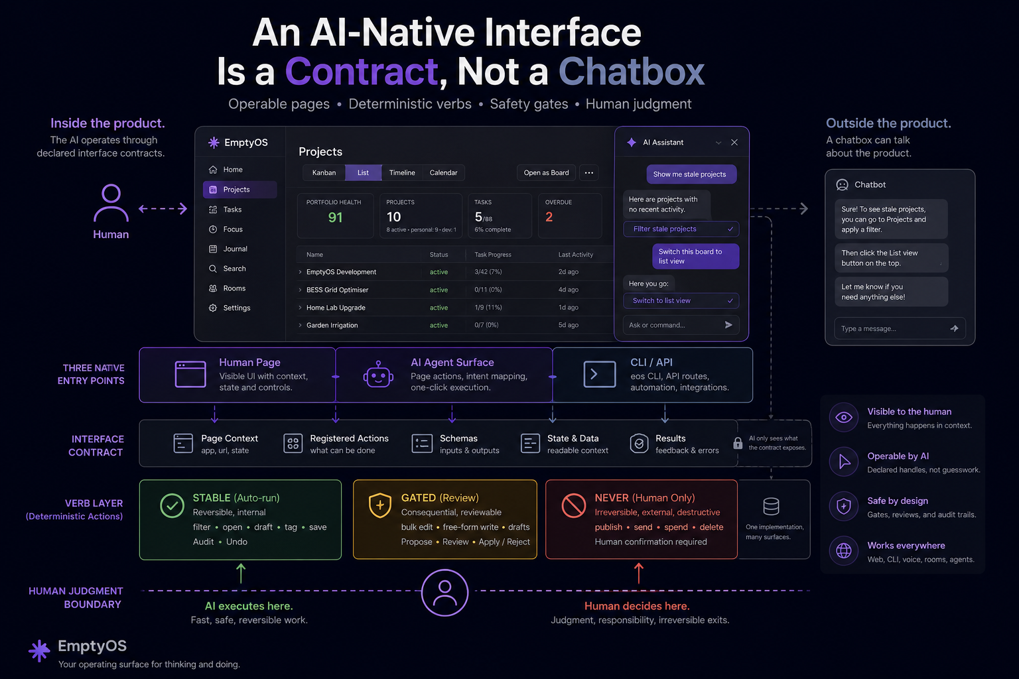1019x679 pixels.
Task: Open the three-dot more options menu
Action: point(589,173)
